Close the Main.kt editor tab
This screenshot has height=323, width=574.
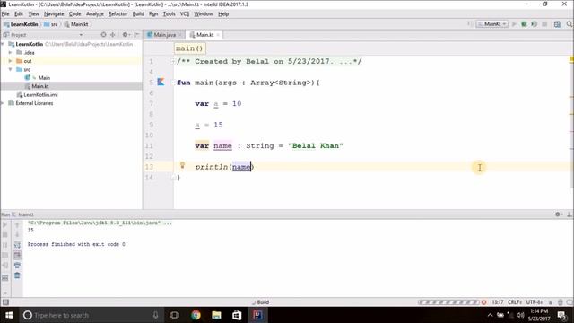[218, 35]
